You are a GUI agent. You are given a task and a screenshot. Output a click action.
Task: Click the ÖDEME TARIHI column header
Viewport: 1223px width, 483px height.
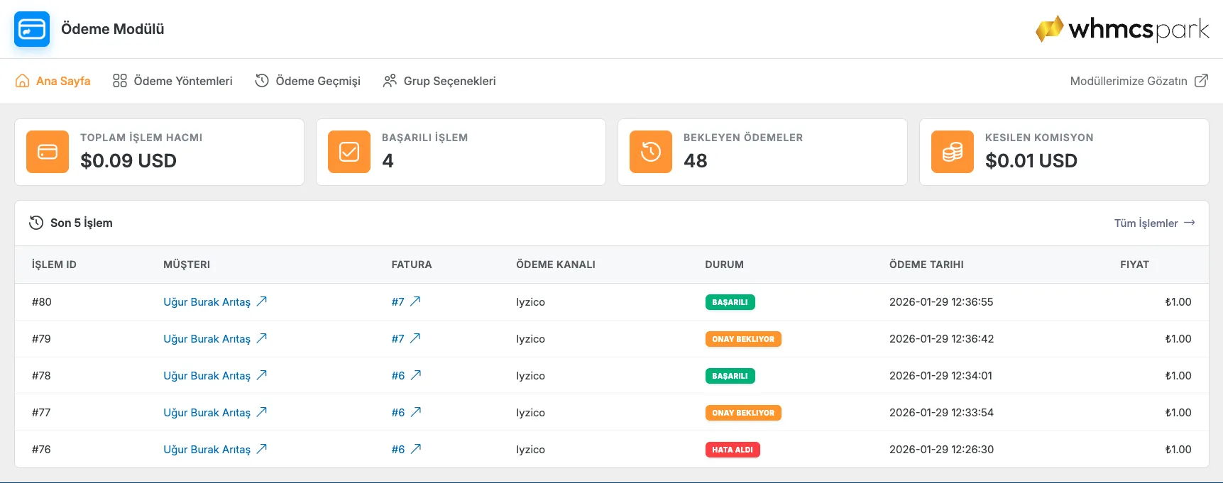[926, 265]
